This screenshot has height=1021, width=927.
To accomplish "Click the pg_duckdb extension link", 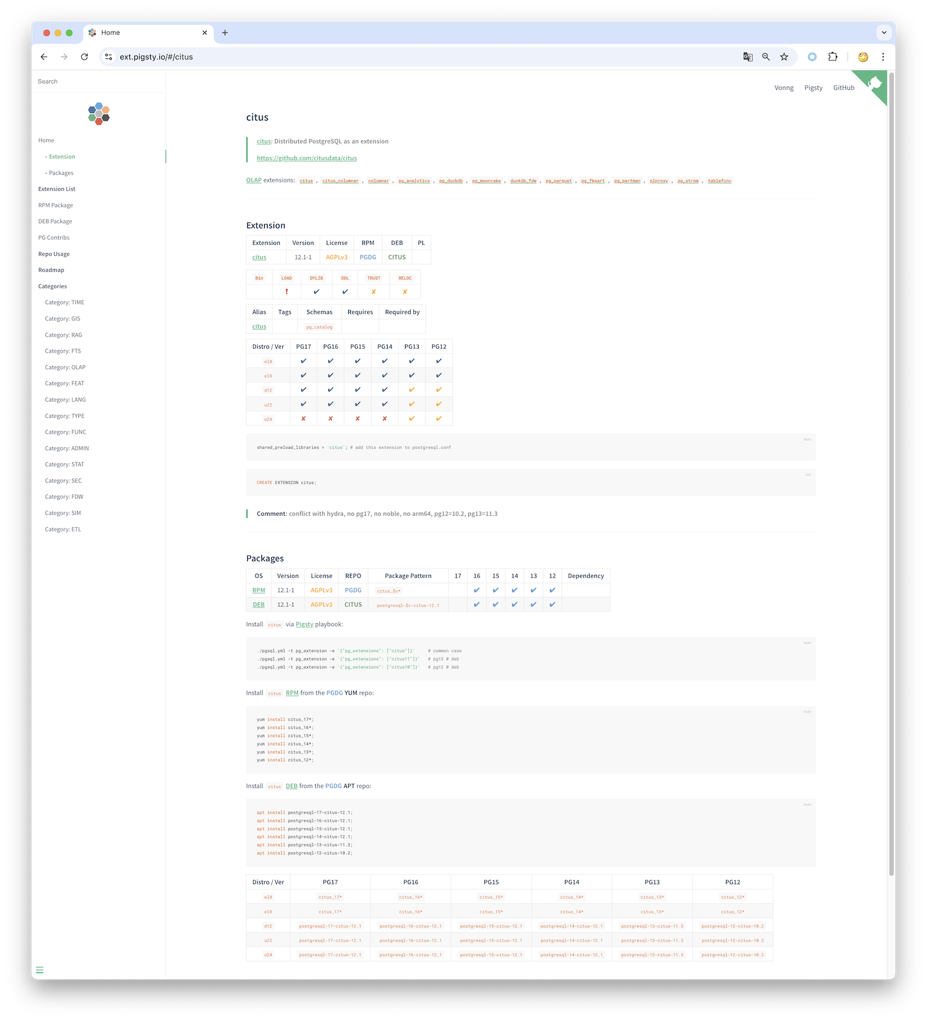I will [x=451, y=181].
